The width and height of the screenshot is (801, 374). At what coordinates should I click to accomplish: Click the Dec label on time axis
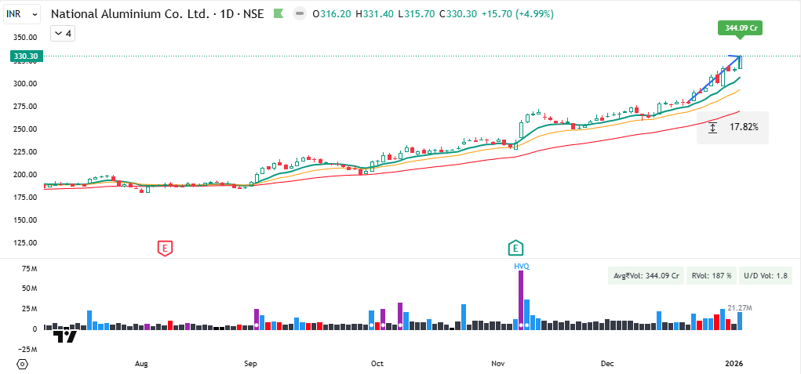(607, 364)
